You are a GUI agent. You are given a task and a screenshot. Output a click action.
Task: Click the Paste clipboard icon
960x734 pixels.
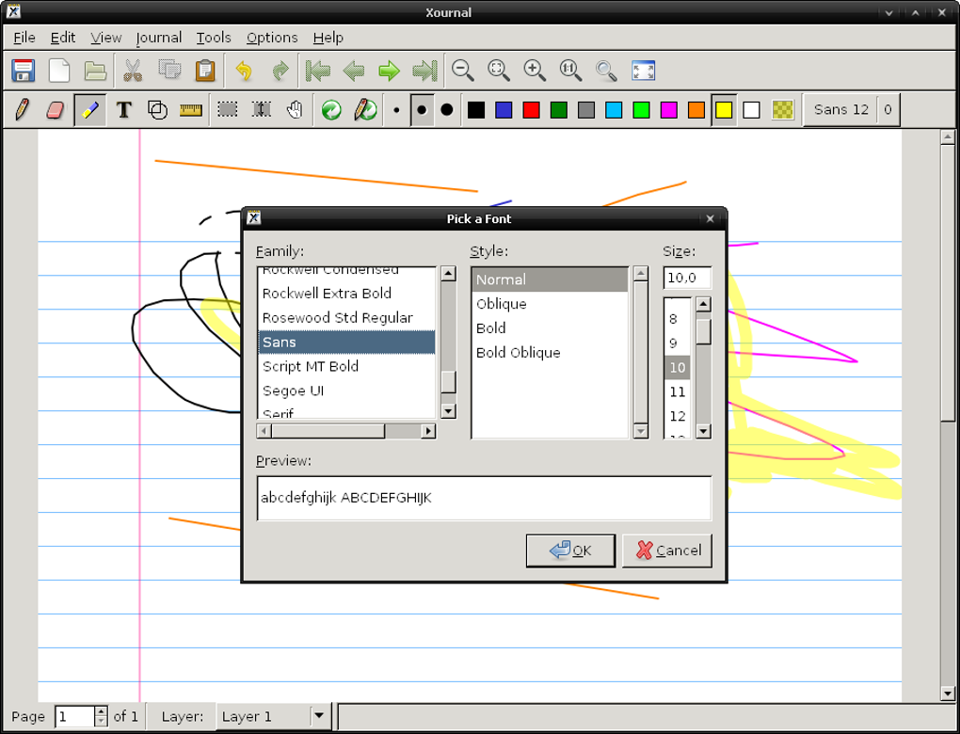(x=205, y=71)
